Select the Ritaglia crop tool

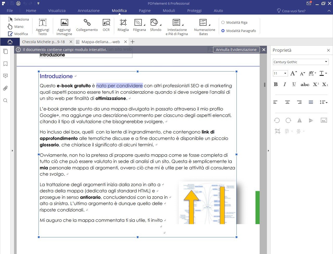click(123, 23)
